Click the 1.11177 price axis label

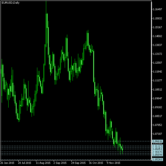click(157, 81)
